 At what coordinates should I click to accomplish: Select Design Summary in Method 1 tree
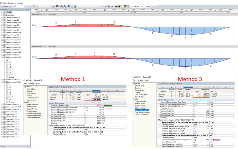coord(32,104)
